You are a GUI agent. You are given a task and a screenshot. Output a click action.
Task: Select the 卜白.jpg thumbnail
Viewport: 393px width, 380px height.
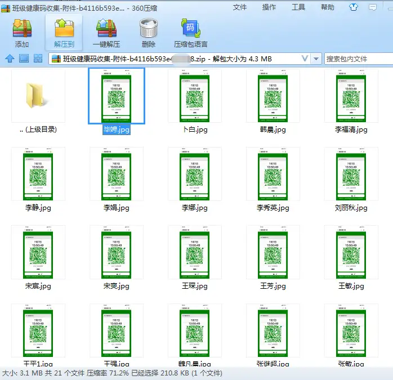tap(194, 96)
